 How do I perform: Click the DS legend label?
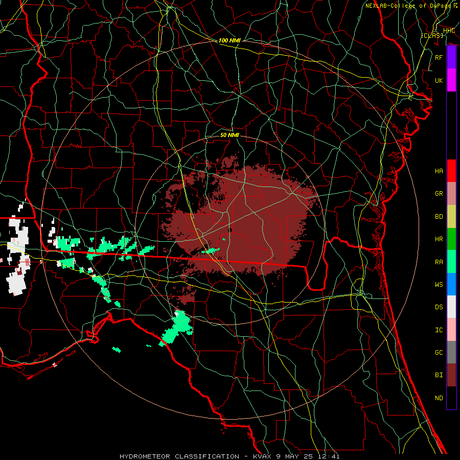click(439, 307)
